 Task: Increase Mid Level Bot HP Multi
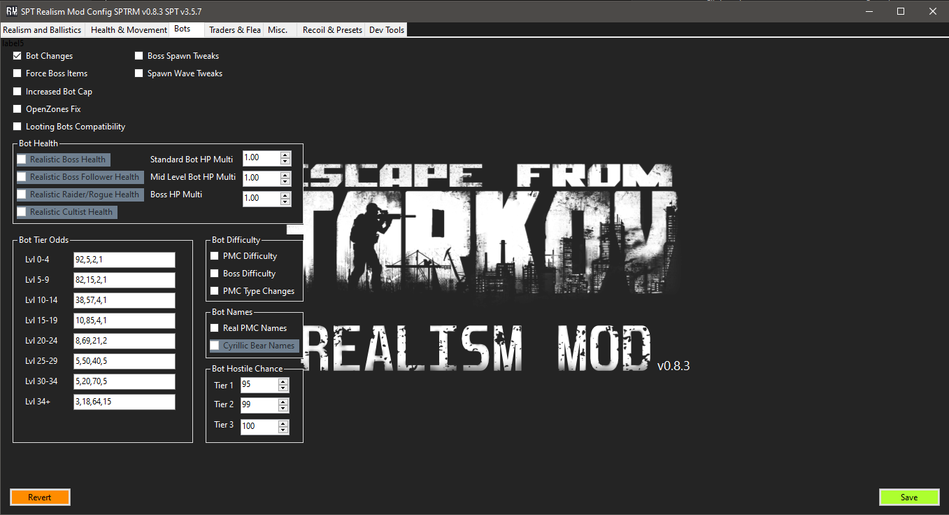click(x=285, y=175)
